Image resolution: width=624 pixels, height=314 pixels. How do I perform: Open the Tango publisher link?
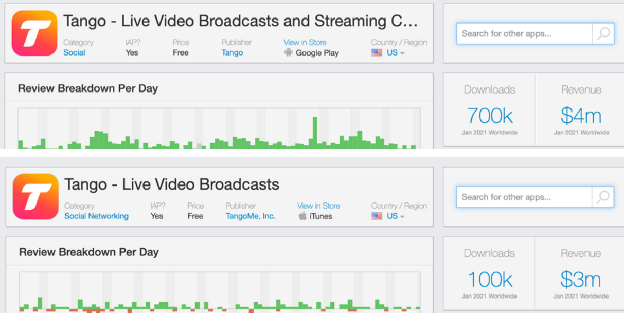click(232, 52)
